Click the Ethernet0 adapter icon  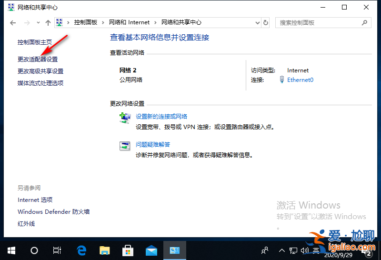click(282, 80)
